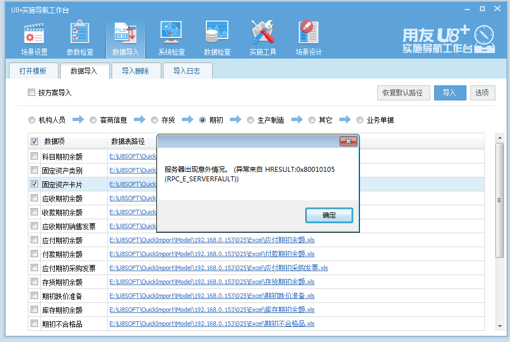Image resolution: width=510 pixels, height=342 pixels.
Task: Open the 实施工具 wrench icon
Action: pos(263,38)
